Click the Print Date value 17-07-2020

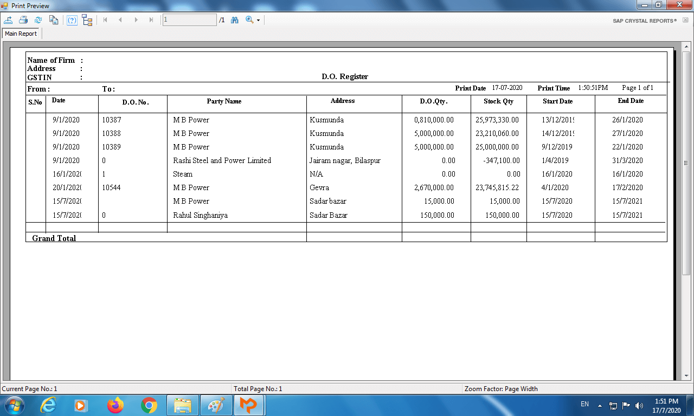click(507, 88)
